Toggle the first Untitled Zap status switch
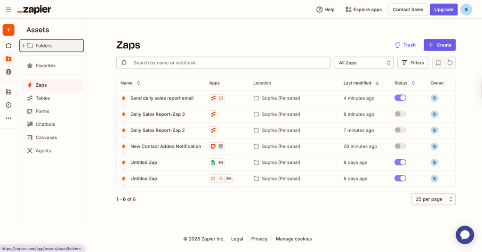Image resolution: width=482 pixels, height=252 pixels. point(400,162)
